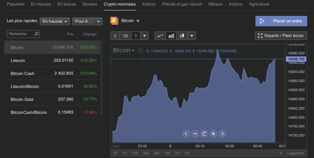
Task: Click the 253.01150 Litecoin price
Action: click(63, 60)
